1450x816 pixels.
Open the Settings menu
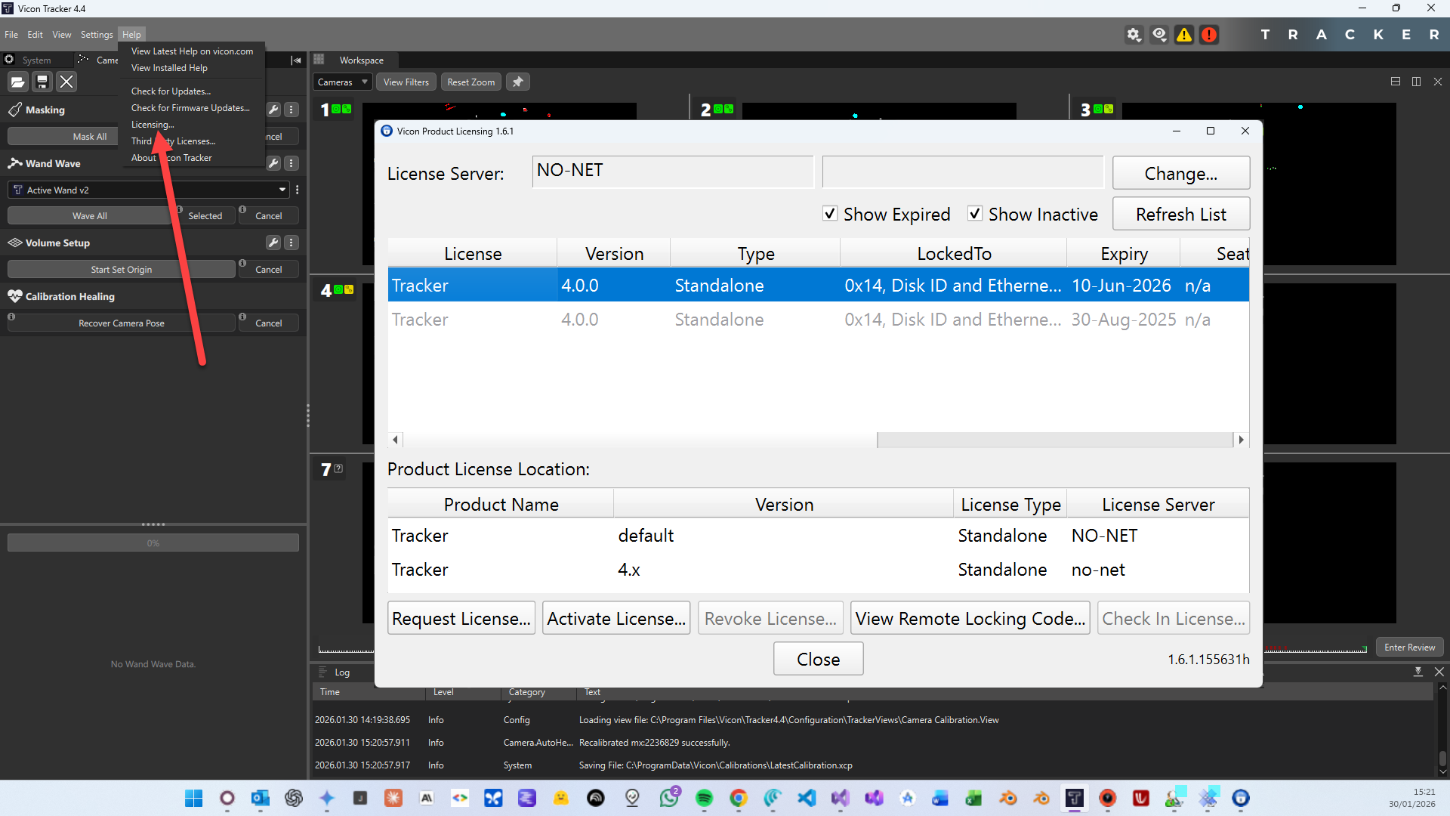click(x=97, y=35)
